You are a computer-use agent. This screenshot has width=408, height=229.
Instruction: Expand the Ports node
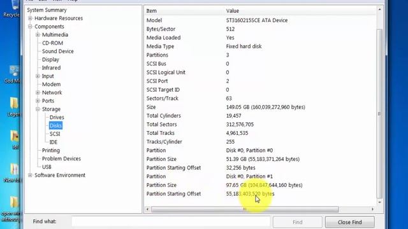click(x=38, y=101)
